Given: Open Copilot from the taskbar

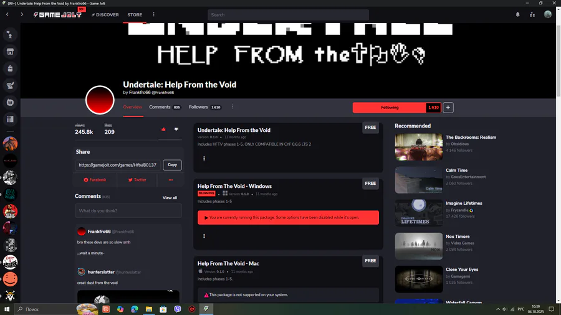Looking at the screenshot, I should (120, 309).
